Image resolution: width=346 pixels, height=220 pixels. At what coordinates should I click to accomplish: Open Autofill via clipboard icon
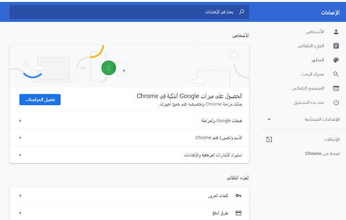pos(336,46)
